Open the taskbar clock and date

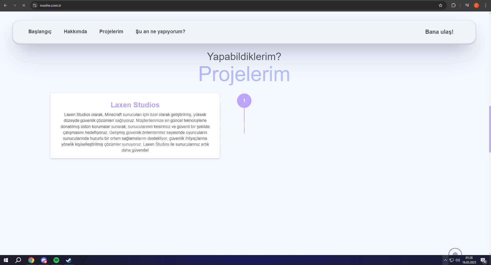(x=469, y=260)
